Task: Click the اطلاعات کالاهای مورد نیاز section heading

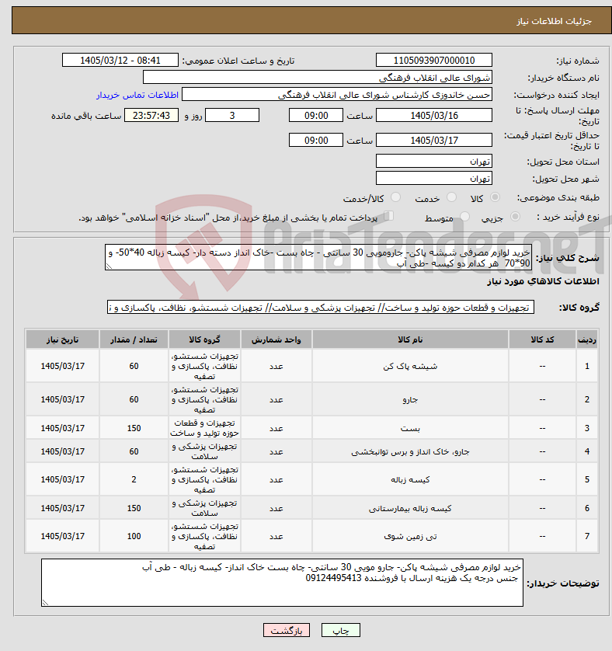Action: point(543,281)
